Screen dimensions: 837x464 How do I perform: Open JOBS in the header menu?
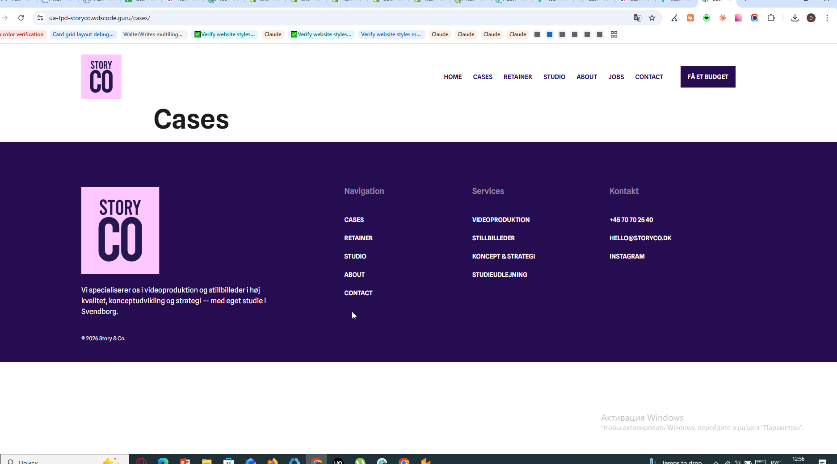click(x=616, y=77)
